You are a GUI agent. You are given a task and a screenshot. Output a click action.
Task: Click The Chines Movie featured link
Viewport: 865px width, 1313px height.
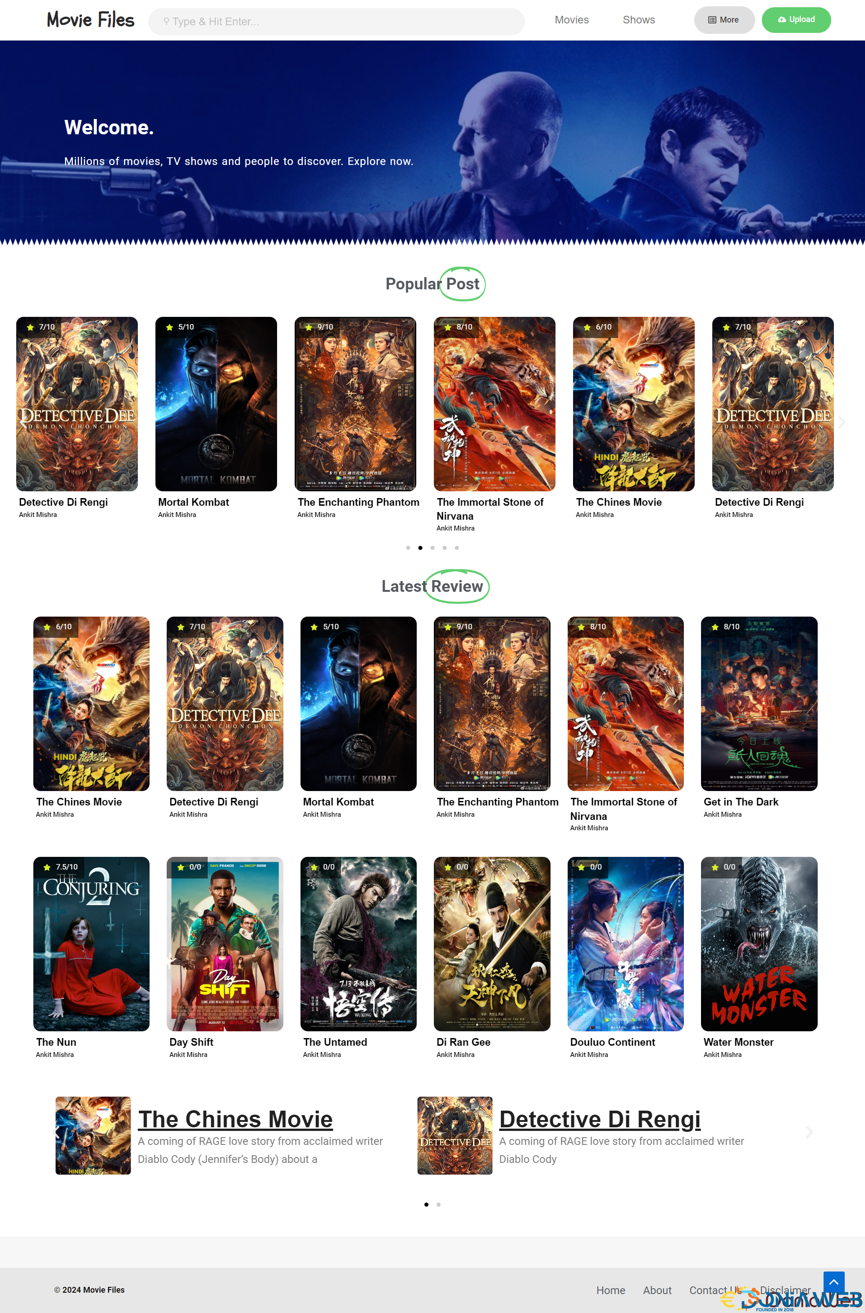[235, 1119]
